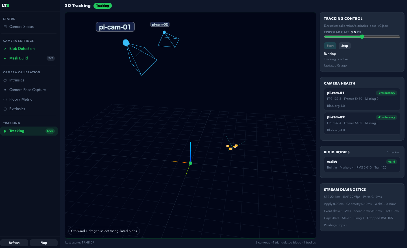Click 'Scene-draw 31.8ms' diagnostic
Viewport: 407px width, 248px height.
[x=367, y=211]
